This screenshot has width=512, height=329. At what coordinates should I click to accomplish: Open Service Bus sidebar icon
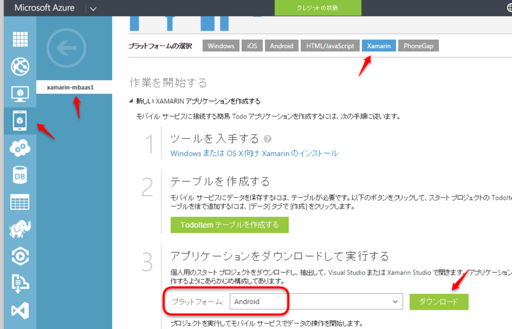pyautogui.click(x=20, y=283)
